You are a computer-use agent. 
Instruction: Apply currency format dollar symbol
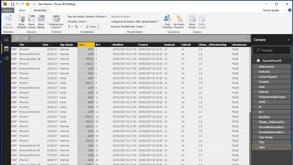[x=69, y=27]
